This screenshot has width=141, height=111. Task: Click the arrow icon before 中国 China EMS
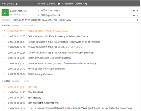tap(38, 10)
